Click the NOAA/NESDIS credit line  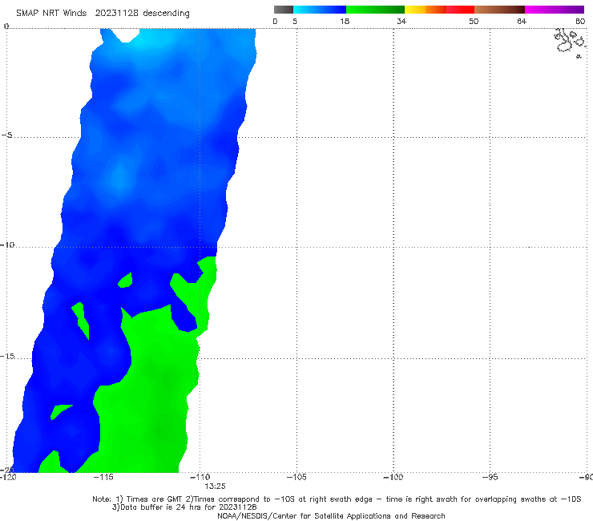(331, 515)
